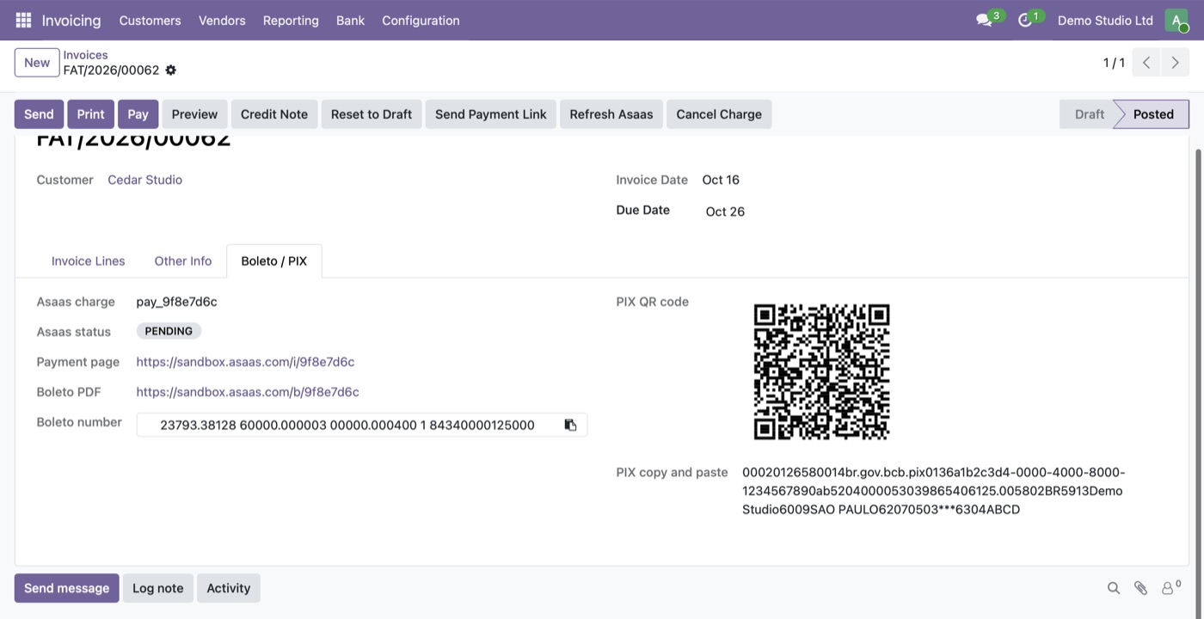Open the Asaas payment page link
The width and height of the screenshot is (1204, 619).
[x=245, y=362]
